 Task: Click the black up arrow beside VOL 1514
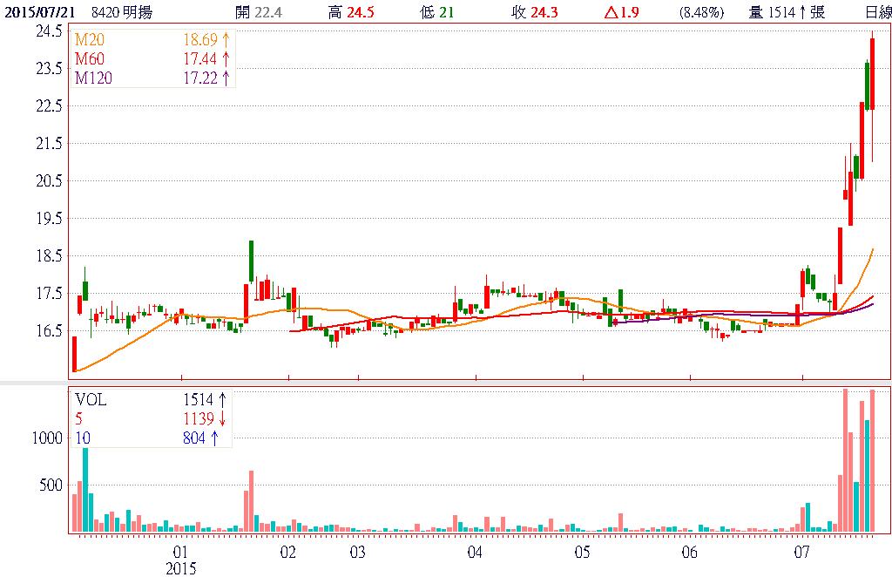[223, 399]
